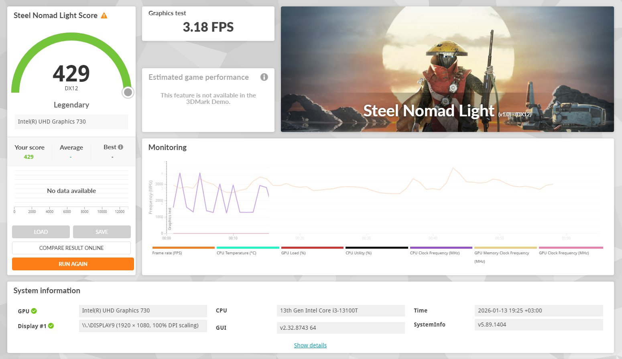Click the LOAD button
This screenshot has width=622, height=359.
coord(41,232)
